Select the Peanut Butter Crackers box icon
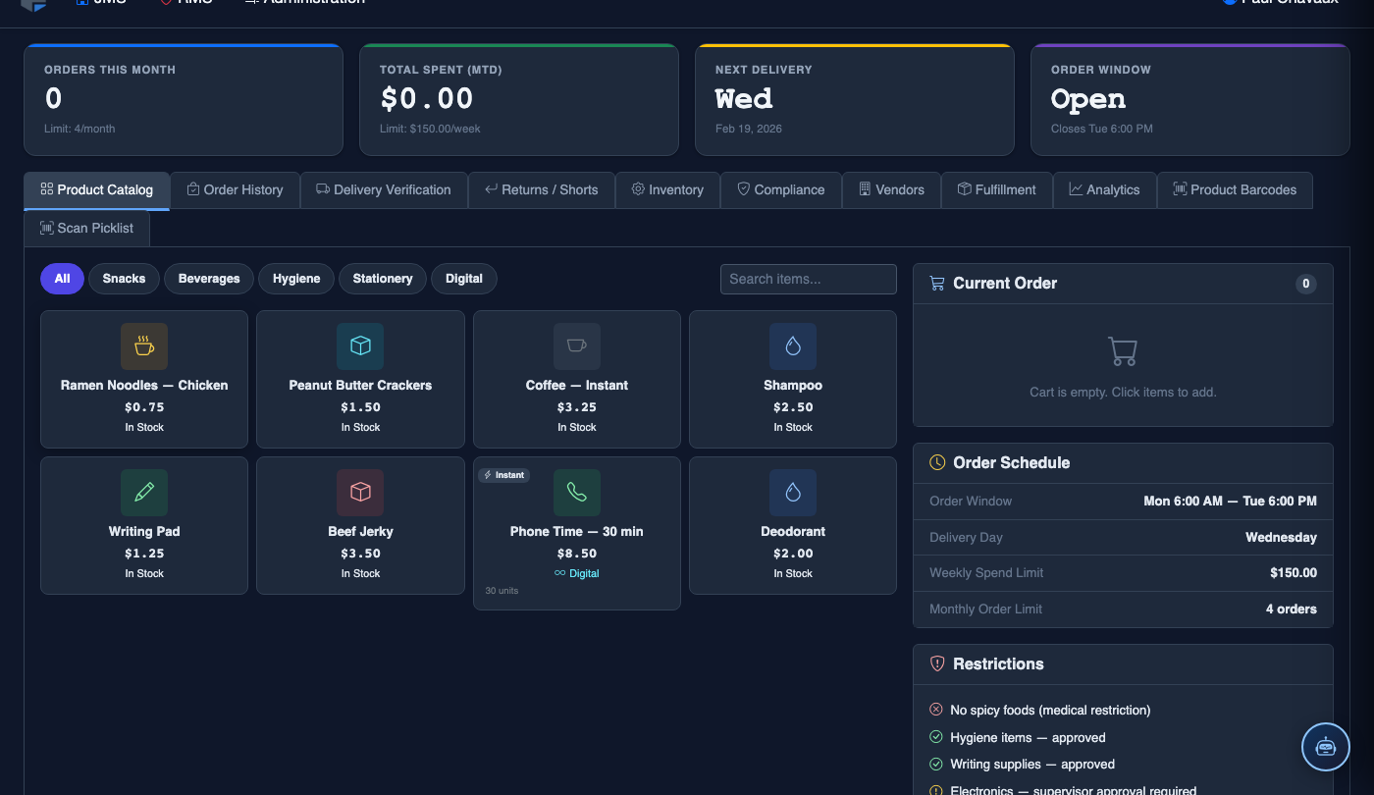1374x795 pixels. [360, 346]
